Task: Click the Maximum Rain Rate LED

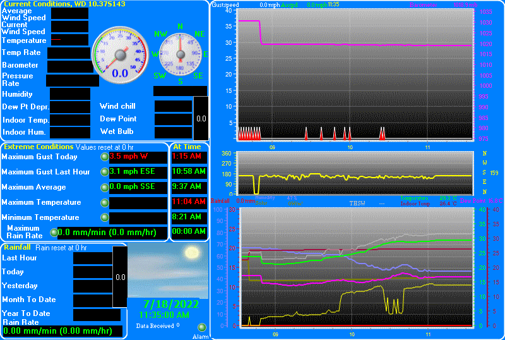Action: coord(54,232)
